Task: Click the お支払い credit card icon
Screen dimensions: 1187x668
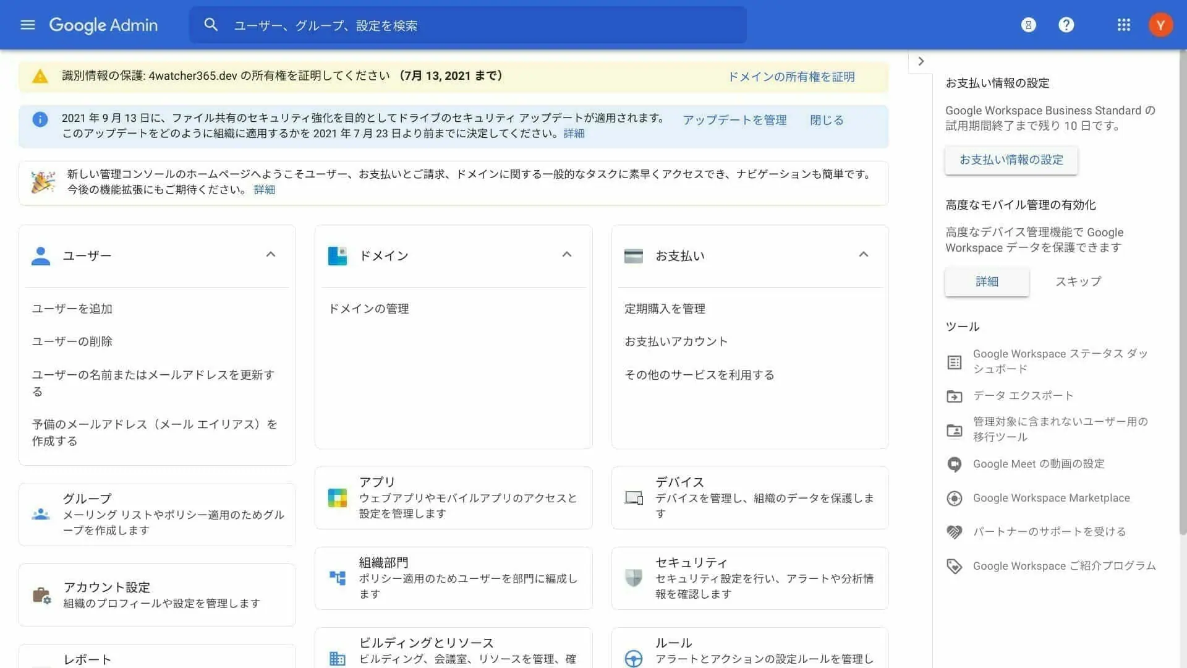Action: (x=634, y=255)
